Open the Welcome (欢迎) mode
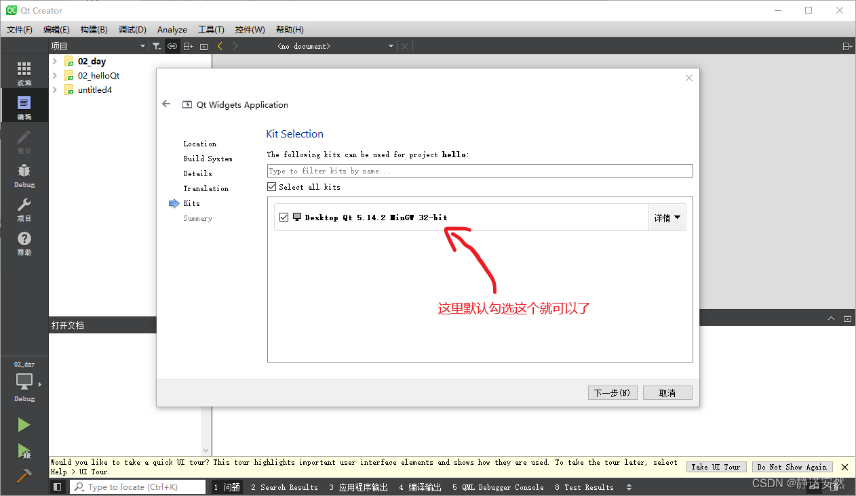This screenshot has height=496, width=856. [x=24, y=73]
